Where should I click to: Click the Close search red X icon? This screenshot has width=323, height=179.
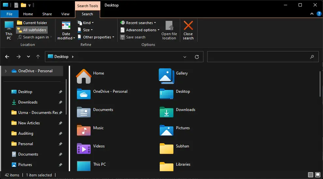coord(188,25)
